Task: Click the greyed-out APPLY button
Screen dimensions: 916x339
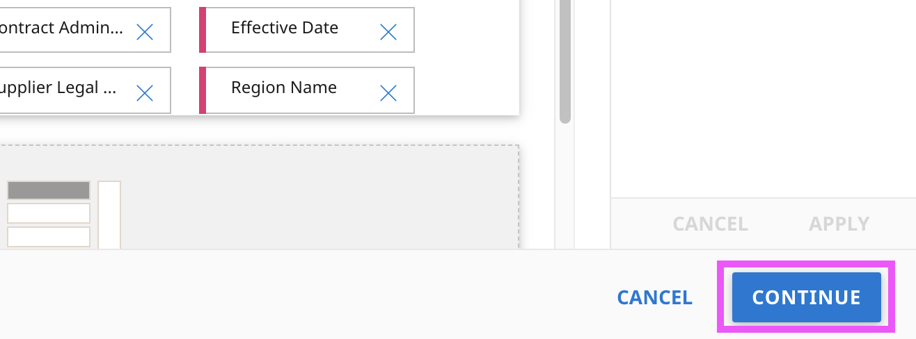Action: point(839,224)
